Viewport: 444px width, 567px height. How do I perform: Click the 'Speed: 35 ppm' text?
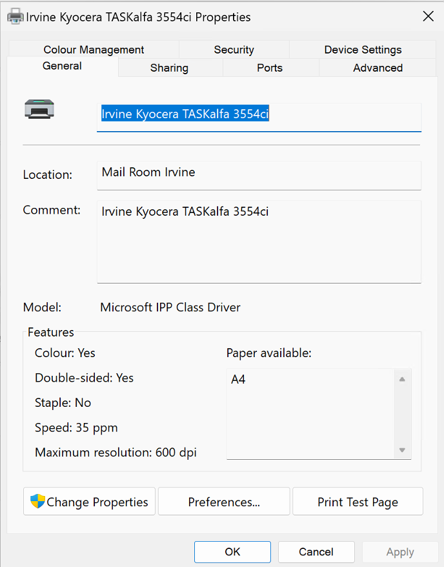tap(76, 428)
